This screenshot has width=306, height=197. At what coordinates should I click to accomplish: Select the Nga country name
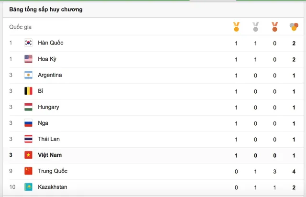(43, 123)
